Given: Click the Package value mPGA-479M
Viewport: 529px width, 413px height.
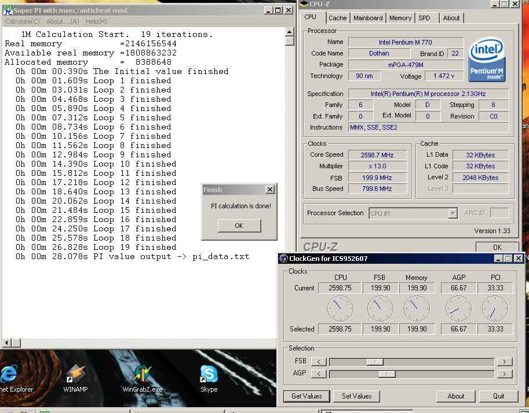Looking at the screenshot, I should tap(405, 65).
